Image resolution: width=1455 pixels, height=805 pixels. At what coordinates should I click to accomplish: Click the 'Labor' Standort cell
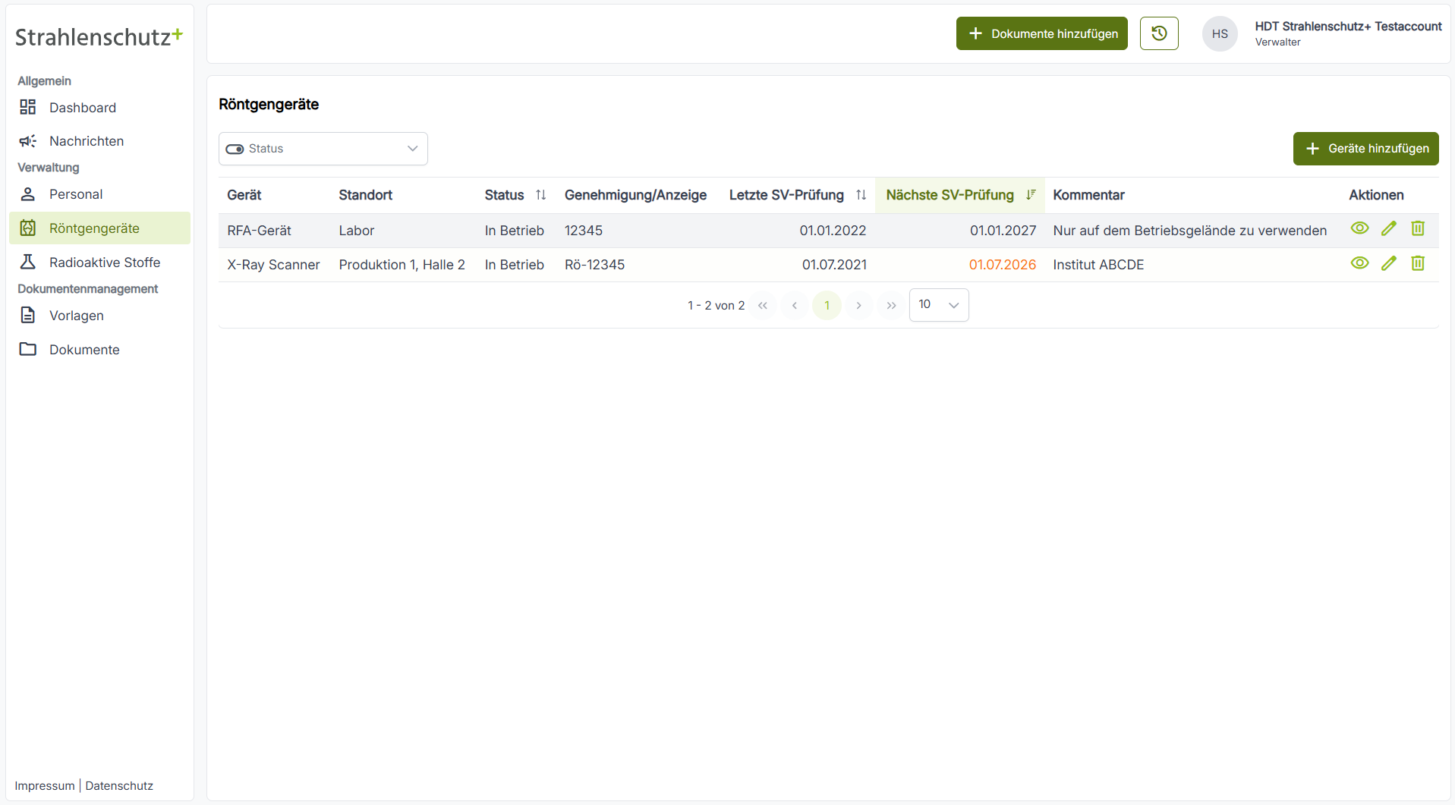(356, 231)
